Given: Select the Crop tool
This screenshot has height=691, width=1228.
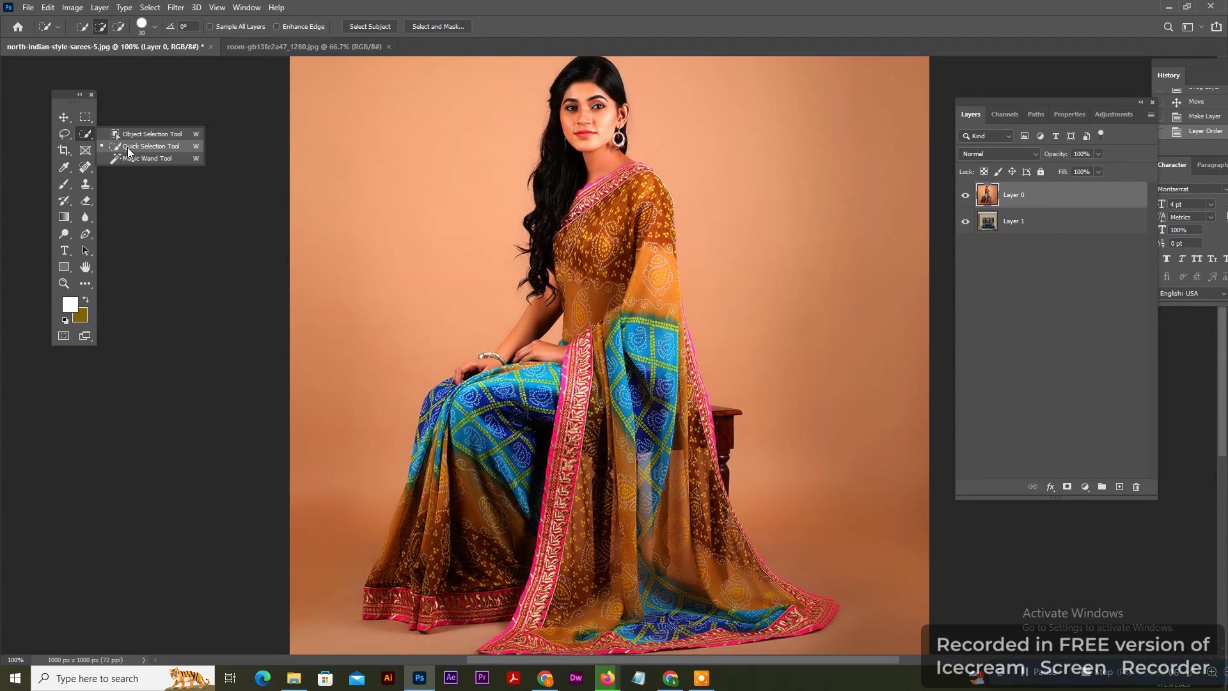Looking at the screenshot, I should click(64, 150).
